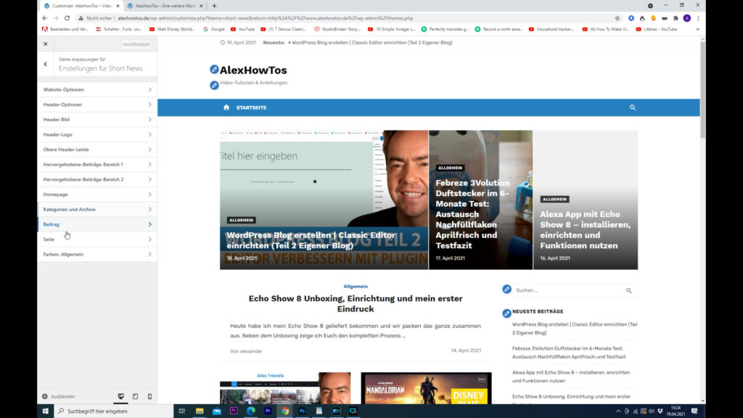
Task: Open the Echo Show 8 Unboxing post title
Action: [356, 303]
